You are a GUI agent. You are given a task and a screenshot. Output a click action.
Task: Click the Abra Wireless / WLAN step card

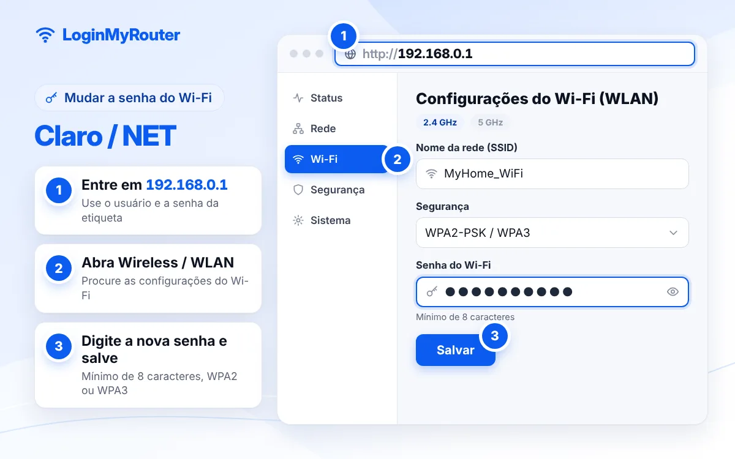point(148,278)
